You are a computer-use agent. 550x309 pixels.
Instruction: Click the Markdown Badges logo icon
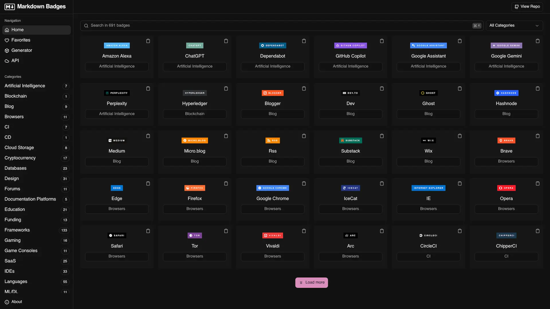click(x=10, y=7)
